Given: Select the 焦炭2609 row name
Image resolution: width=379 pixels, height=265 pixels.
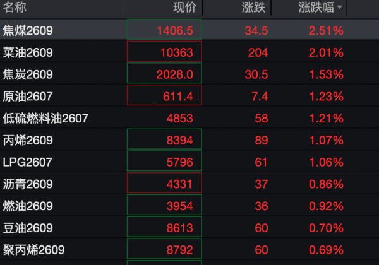Looking at the screenshot, I should pyautogui.click(x=28, y=74).
